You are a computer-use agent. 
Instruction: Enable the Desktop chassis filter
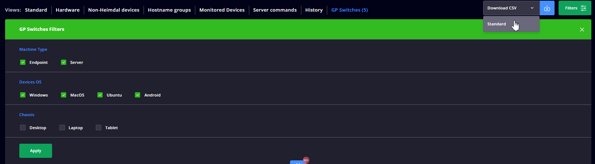coord(23,128)
